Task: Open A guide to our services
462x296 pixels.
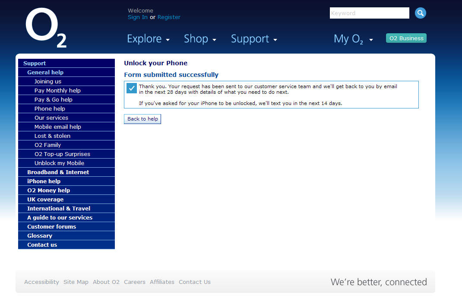Action: 66,218
